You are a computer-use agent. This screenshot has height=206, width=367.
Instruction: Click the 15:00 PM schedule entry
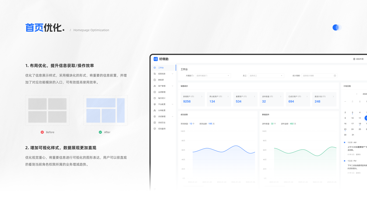pos(355,167)
